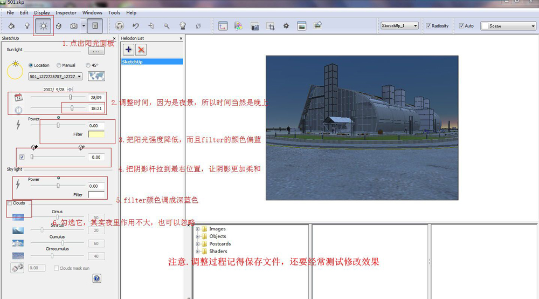Image resolution: width=539 pixels, height=299 pixels.
Task: Click the time field showing 18:21
Action: point(96,108)
